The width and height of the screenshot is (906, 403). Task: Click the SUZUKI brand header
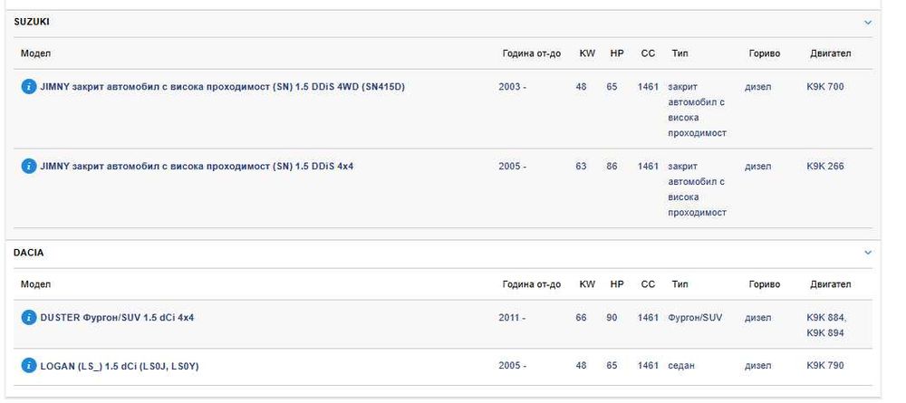pos(34,22)
